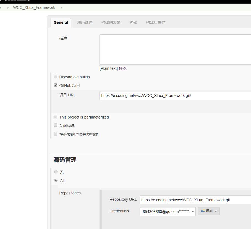Switch to the 源码管理 tab
Image resolution: width=251 pixels, height=229 pixels.
[85, 22]
